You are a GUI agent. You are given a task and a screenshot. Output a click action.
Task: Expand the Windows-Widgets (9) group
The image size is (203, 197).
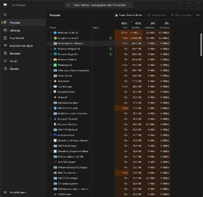point(51,49)
